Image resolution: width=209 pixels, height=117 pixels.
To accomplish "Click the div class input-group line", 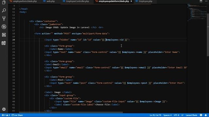I will 60,95.
